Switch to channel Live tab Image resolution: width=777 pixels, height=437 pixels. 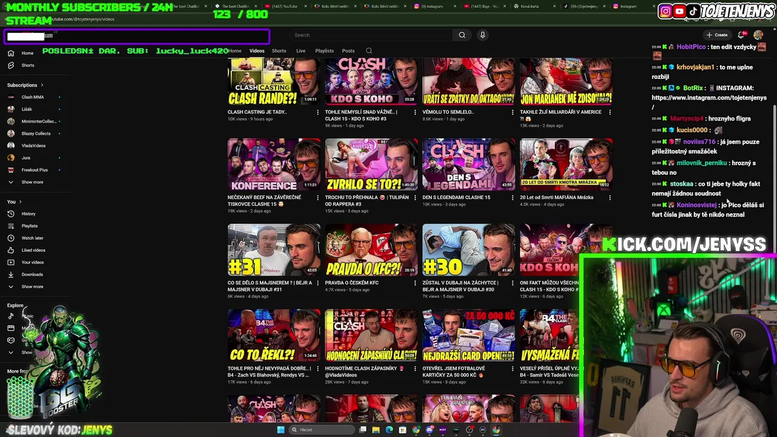pos(300,51)
